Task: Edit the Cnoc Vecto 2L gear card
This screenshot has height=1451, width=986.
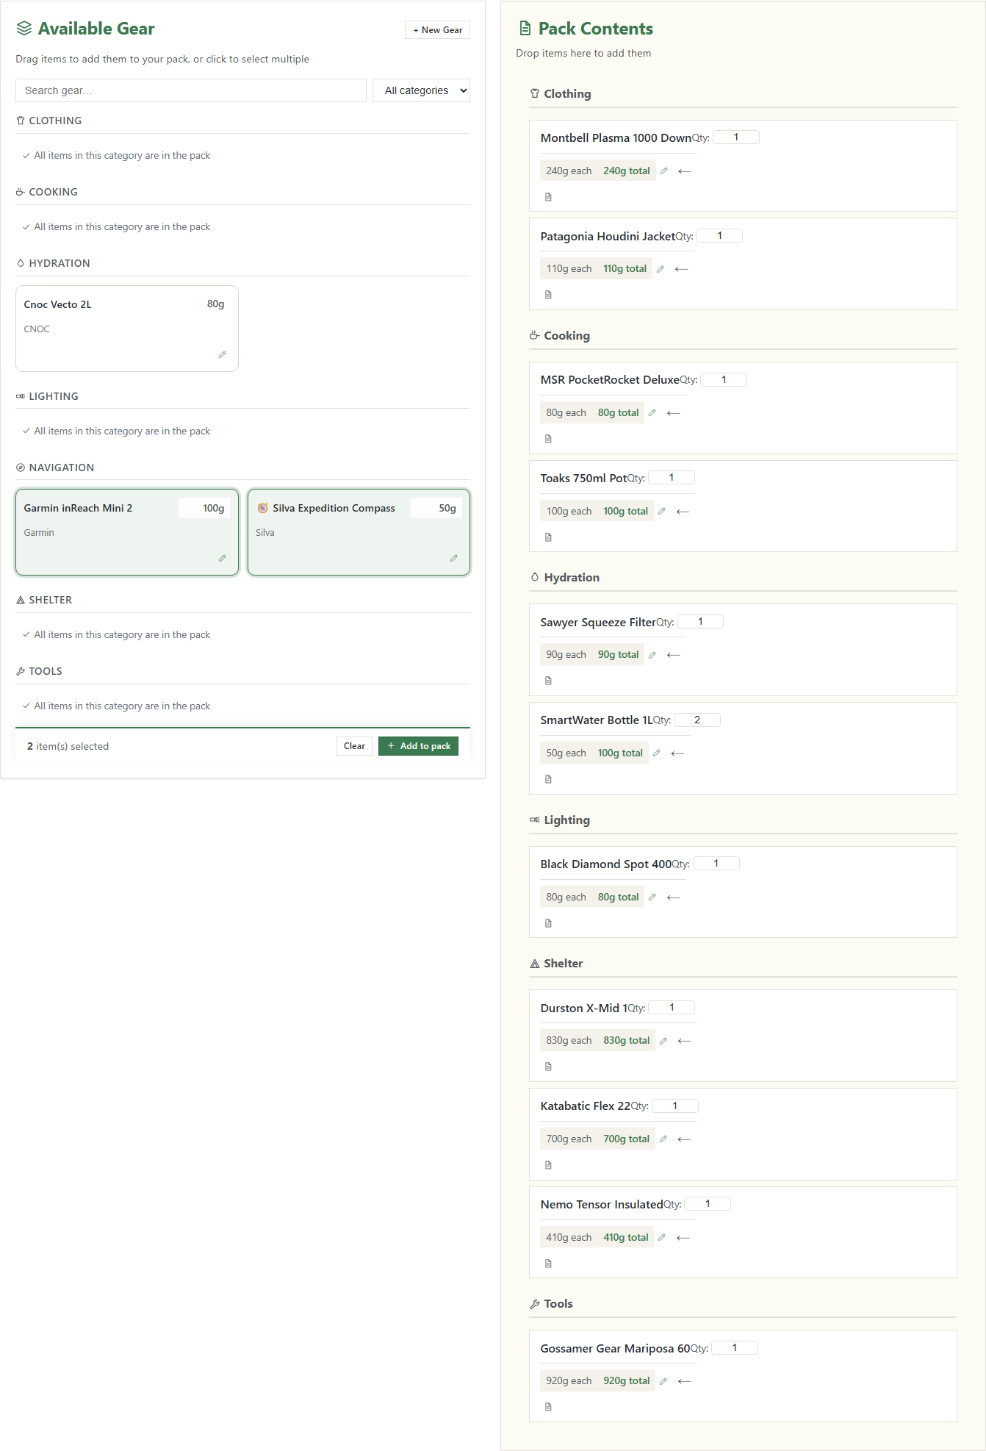Action: click(222, 354)
